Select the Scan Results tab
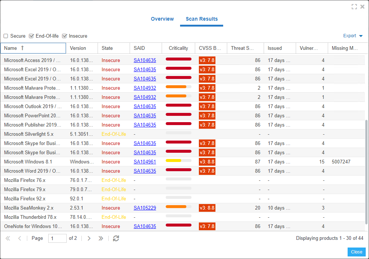The width and height of the screenshot is (369, 259). tap(201, 19)
